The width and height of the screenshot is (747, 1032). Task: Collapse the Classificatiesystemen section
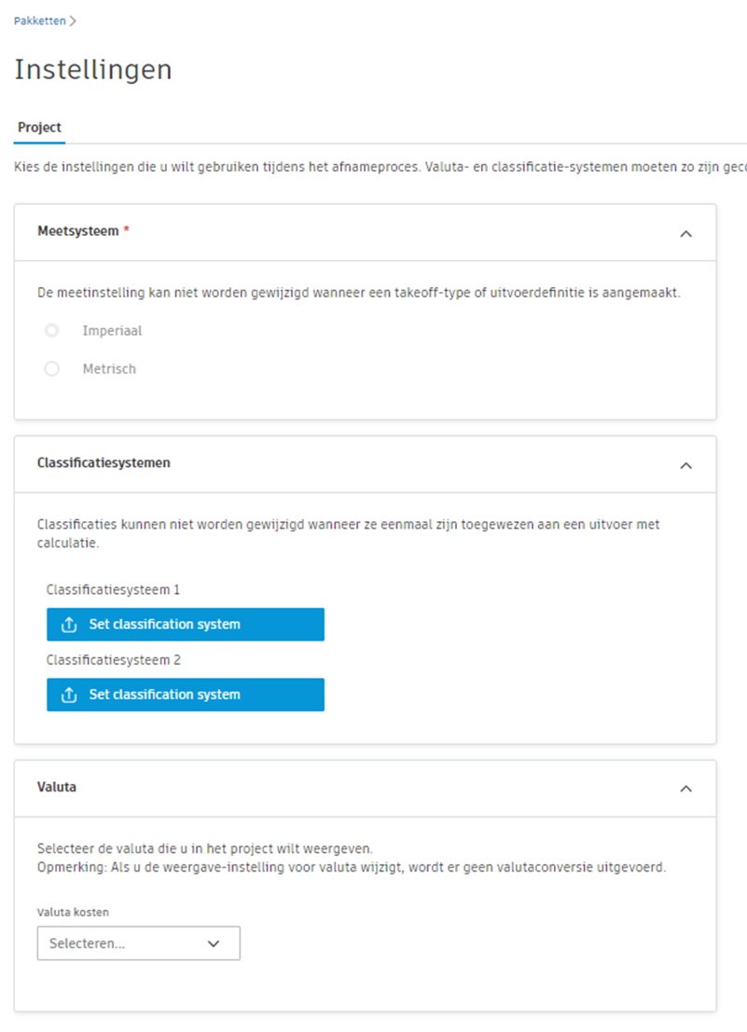pyautogui.click(x=686, y=464)
